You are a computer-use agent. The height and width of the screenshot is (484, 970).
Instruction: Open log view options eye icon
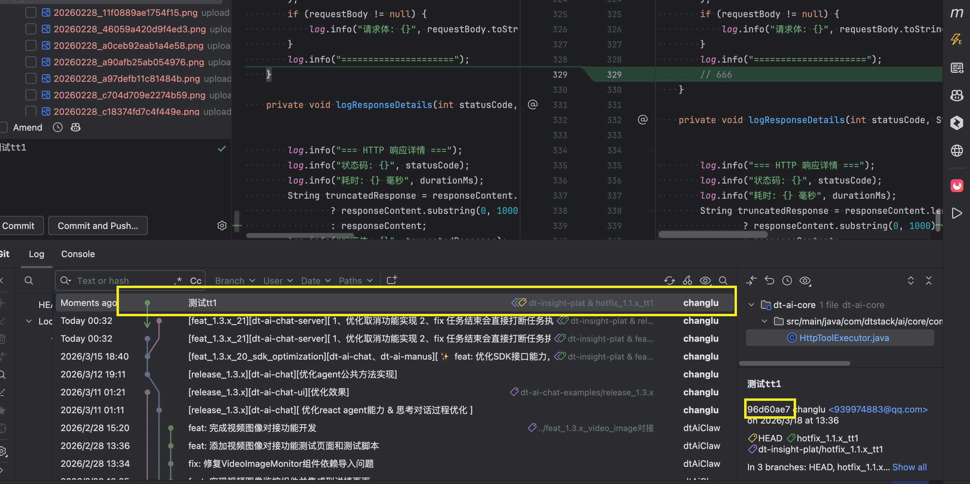pyautogui.click(x=705, y=280)
